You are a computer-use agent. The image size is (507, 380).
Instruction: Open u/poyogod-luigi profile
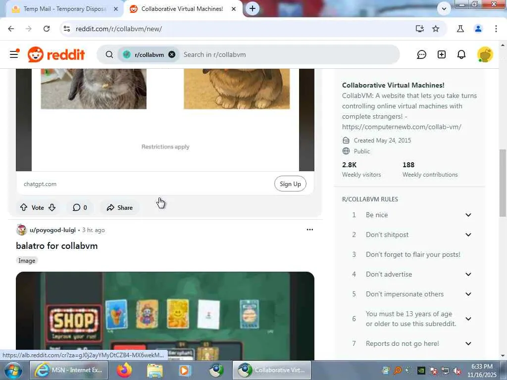tap(52, 230)
